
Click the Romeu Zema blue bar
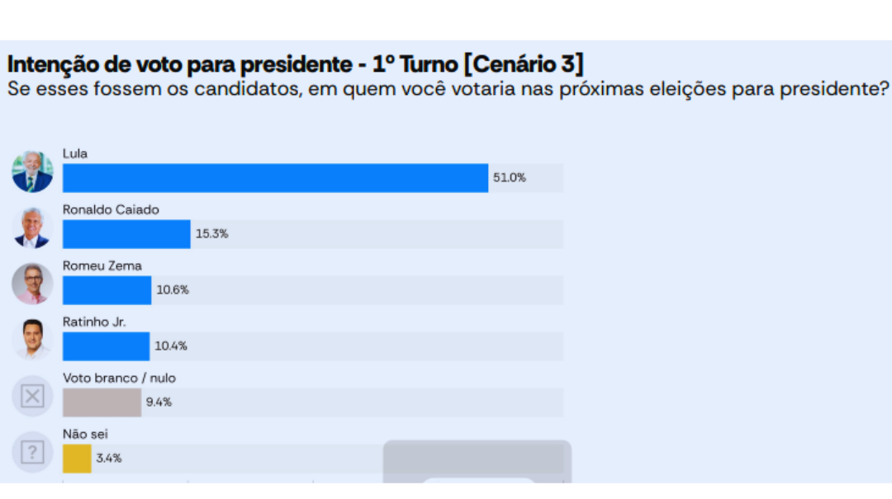click(x=107, y=290)
